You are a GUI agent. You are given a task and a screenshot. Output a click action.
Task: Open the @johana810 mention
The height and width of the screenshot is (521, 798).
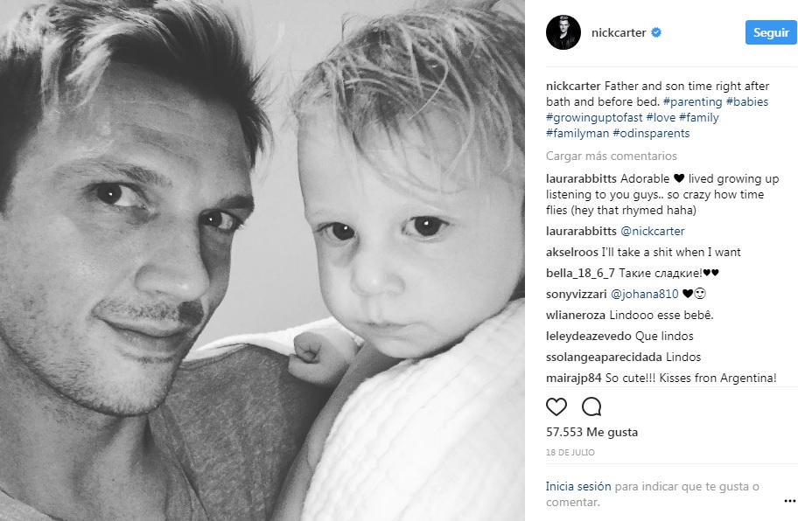pyautogui.click(x=644, y=294)
